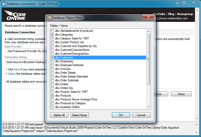Open the YouTube link in header
This screenshot has width=201, height=137.
coord(159,14)
